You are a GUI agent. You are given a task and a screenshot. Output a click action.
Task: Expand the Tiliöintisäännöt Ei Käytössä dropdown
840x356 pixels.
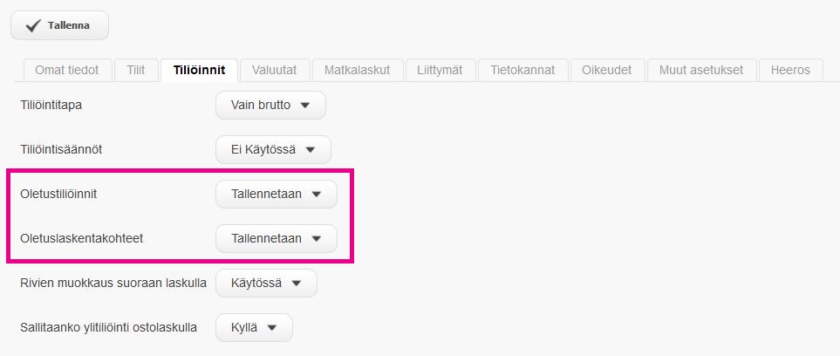[x=273, y=149]
